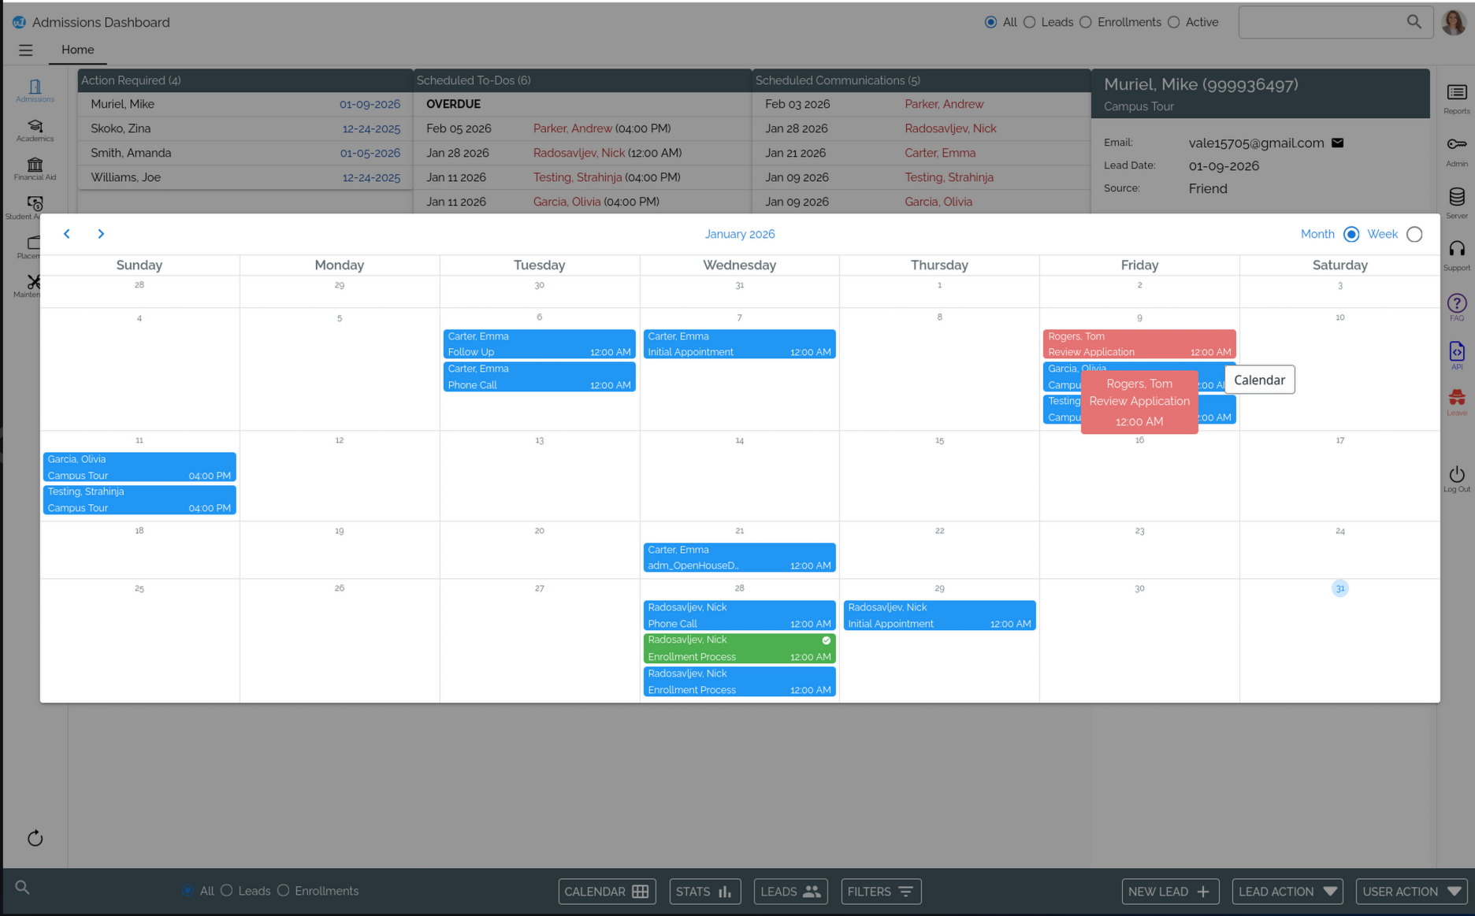The image size is (1475, 916).
Task: Select the Enrollments radio button in top bar
Action: point(1086,22)
